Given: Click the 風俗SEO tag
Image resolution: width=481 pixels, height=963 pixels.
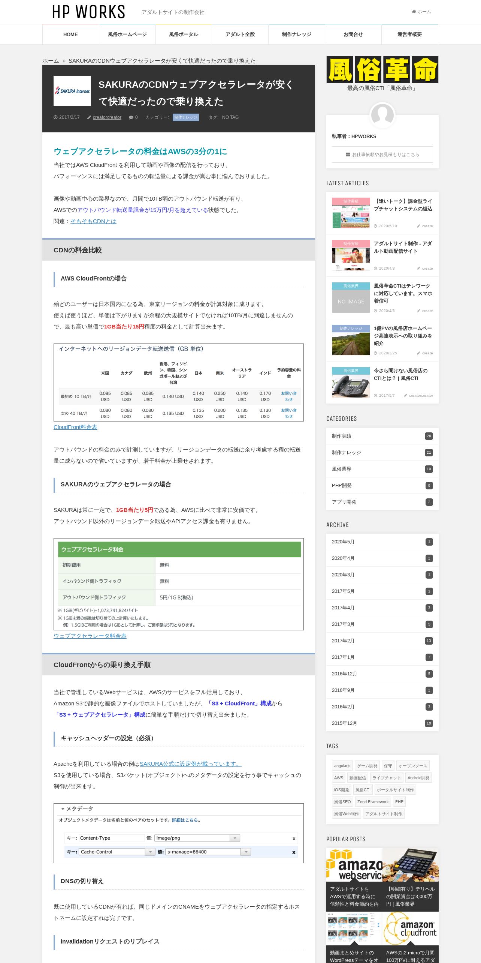Looking at the screenshot, I should click(342, 802).
